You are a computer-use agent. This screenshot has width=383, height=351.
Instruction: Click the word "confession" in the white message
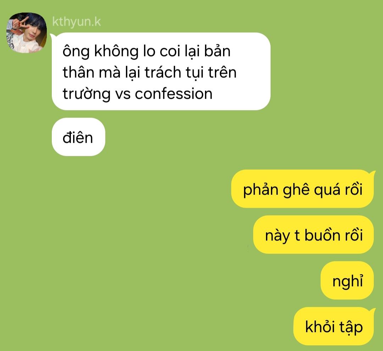click(174, 94)
